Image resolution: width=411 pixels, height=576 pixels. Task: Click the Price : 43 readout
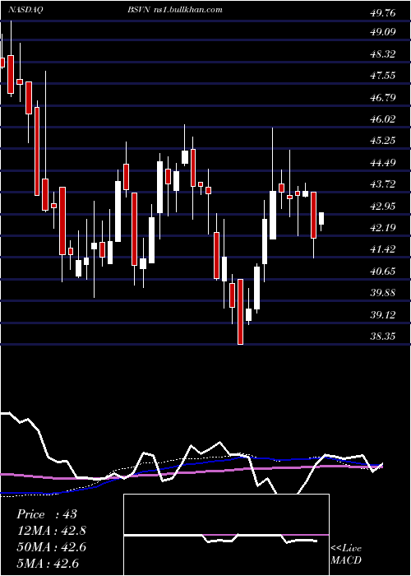(x=47, y=514)
